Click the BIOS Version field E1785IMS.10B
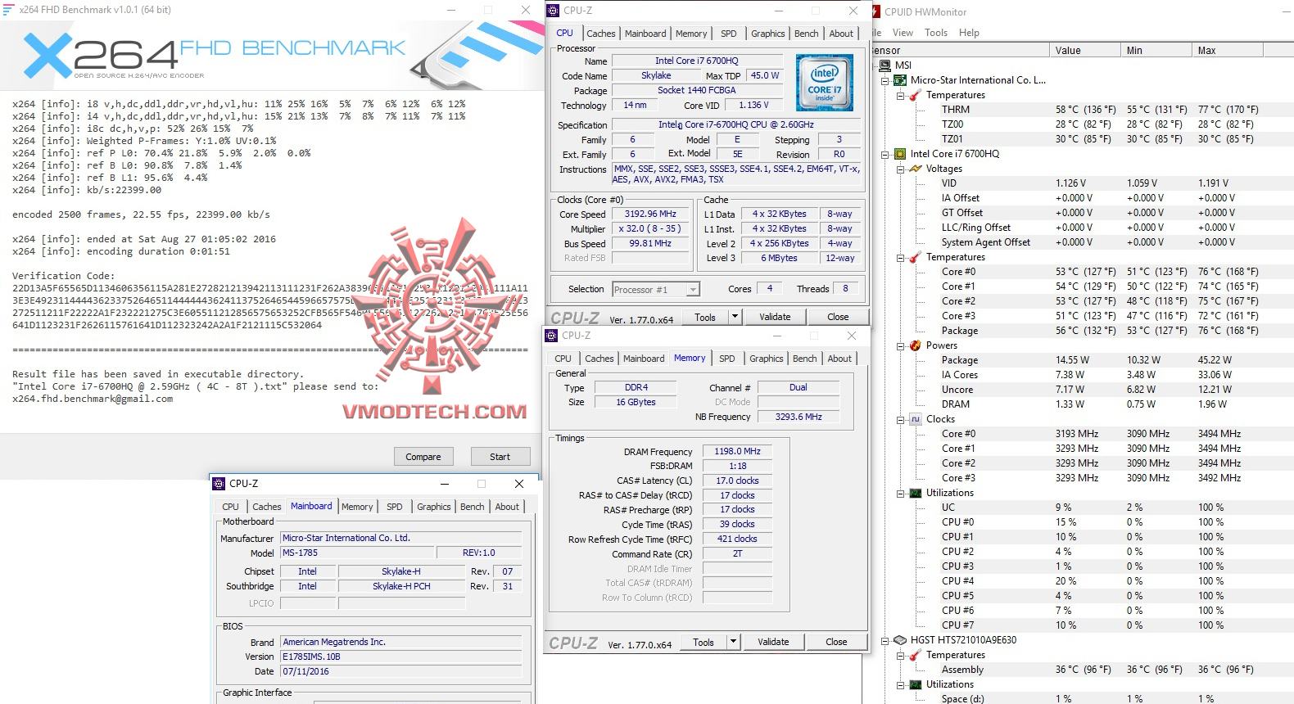The image size is (1294, 704). pos(401,657)
